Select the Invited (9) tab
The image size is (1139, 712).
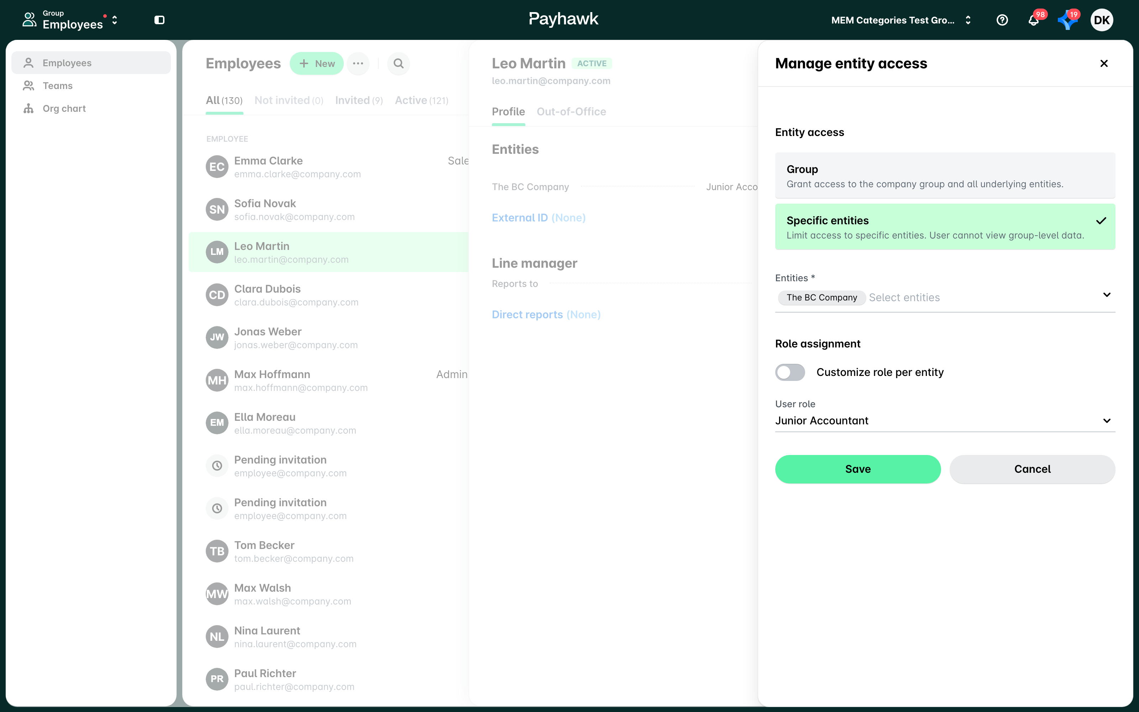click(x=359, y=100)
